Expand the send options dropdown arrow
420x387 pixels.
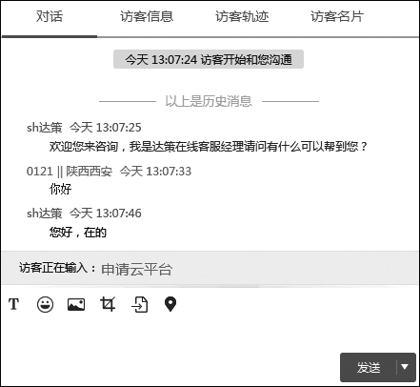[x=405, y=367]
